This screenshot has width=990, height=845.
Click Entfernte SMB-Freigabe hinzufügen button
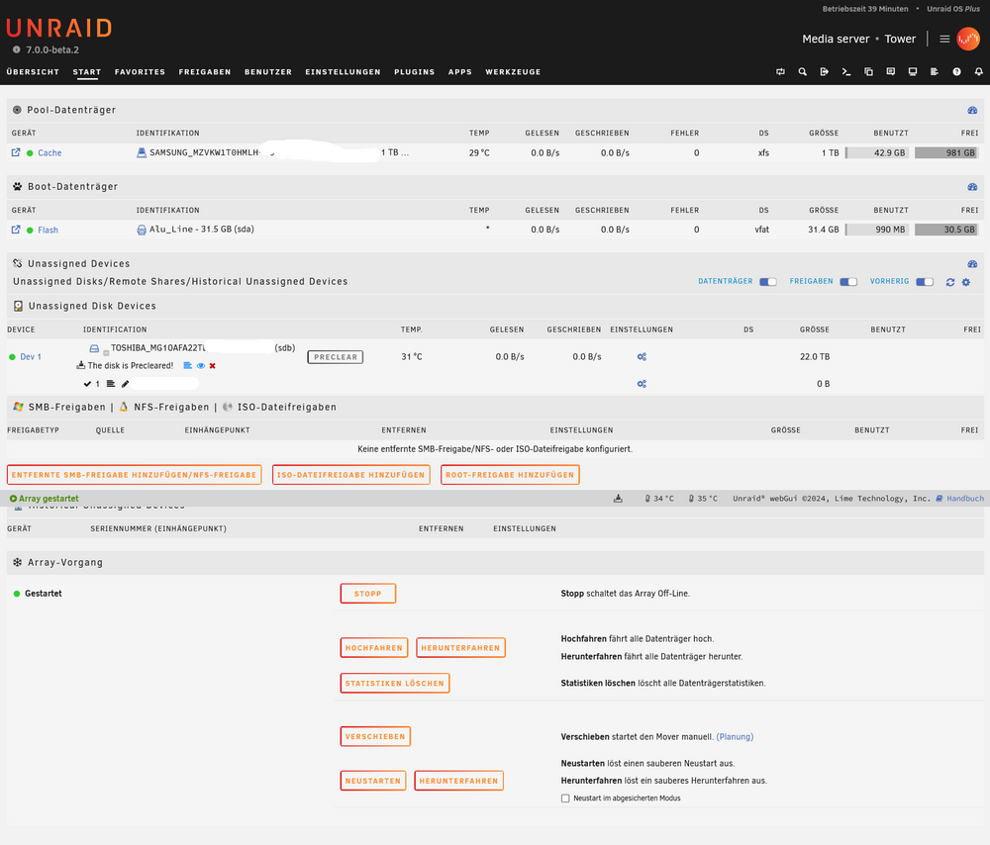(x=134, y=475)
